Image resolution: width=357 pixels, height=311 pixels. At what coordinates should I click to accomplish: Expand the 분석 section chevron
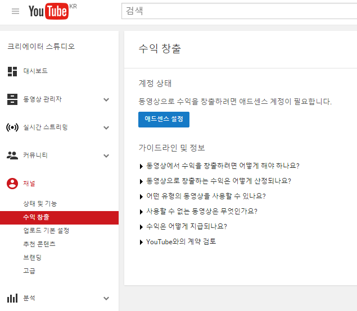pyautogui.click(x=106, y=299)
